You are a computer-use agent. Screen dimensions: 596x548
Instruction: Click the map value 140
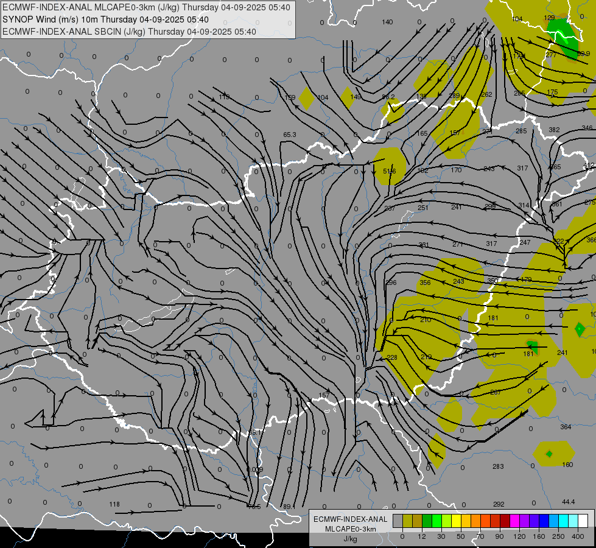point(387,22)
